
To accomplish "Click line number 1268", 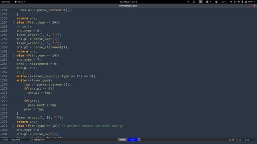I will point(4,80).
